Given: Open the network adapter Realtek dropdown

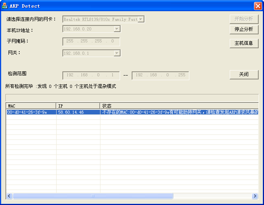Looking at the screenshot, I should click(141, 19).
